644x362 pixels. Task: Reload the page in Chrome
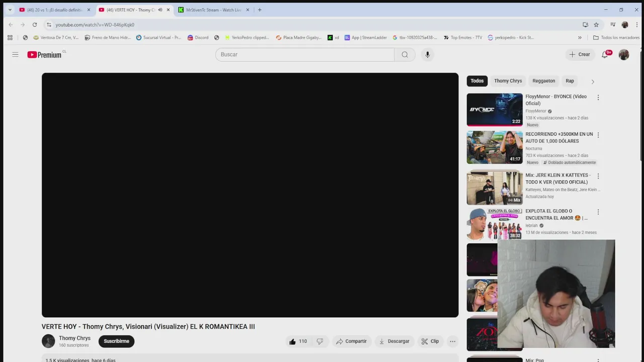(34, 25)
